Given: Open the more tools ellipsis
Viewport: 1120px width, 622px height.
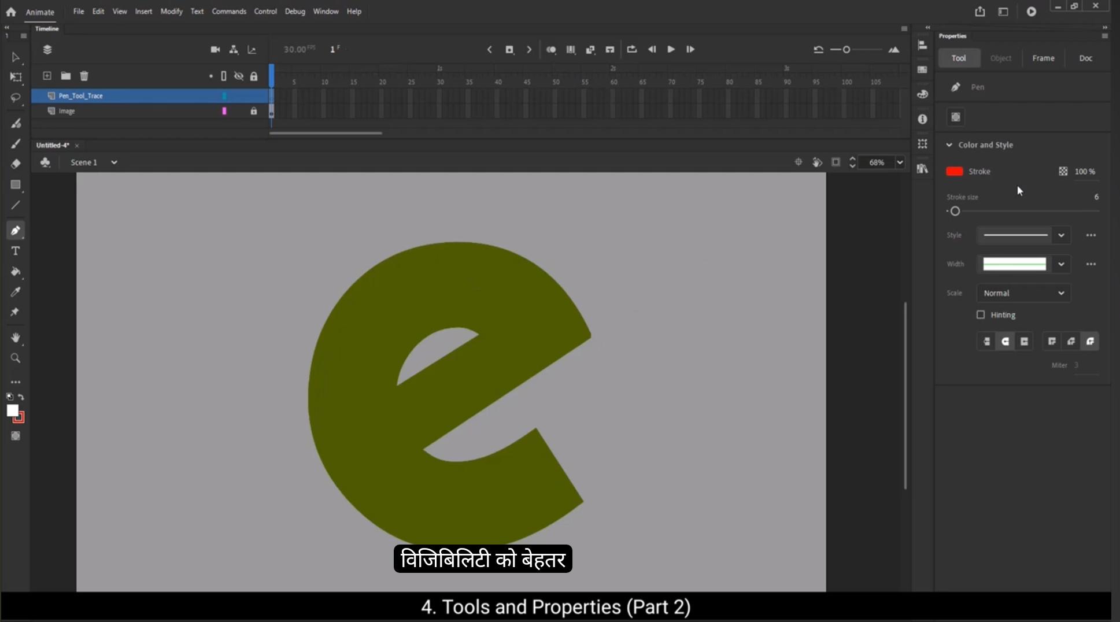Looking at the screenshot, I should (16, 382).
